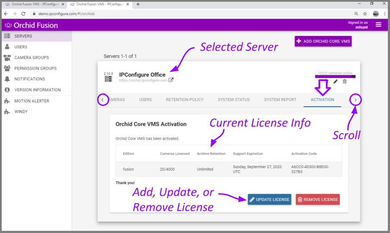This screenshot has height=233, width=390.
Task: Click the Orchid Fusion lotus logo
Action: (x=8, y=25)
